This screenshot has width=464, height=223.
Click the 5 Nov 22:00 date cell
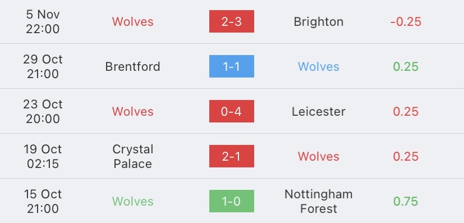(x=43, y=21)
